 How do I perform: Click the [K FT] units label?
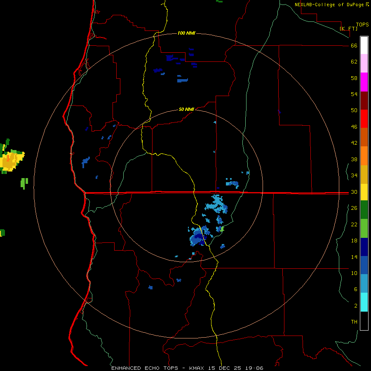pos(348,28)
